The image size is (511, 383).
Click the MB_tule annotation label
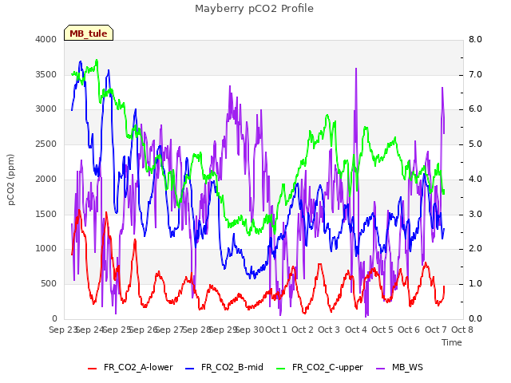(89, 34)
